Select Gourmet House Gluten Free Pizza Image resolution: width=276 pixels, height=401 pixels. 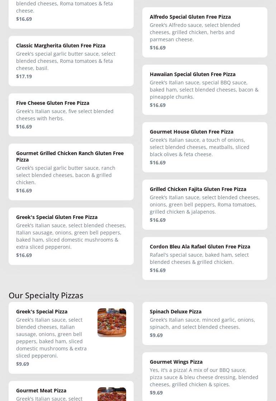[x=191, y=132]
